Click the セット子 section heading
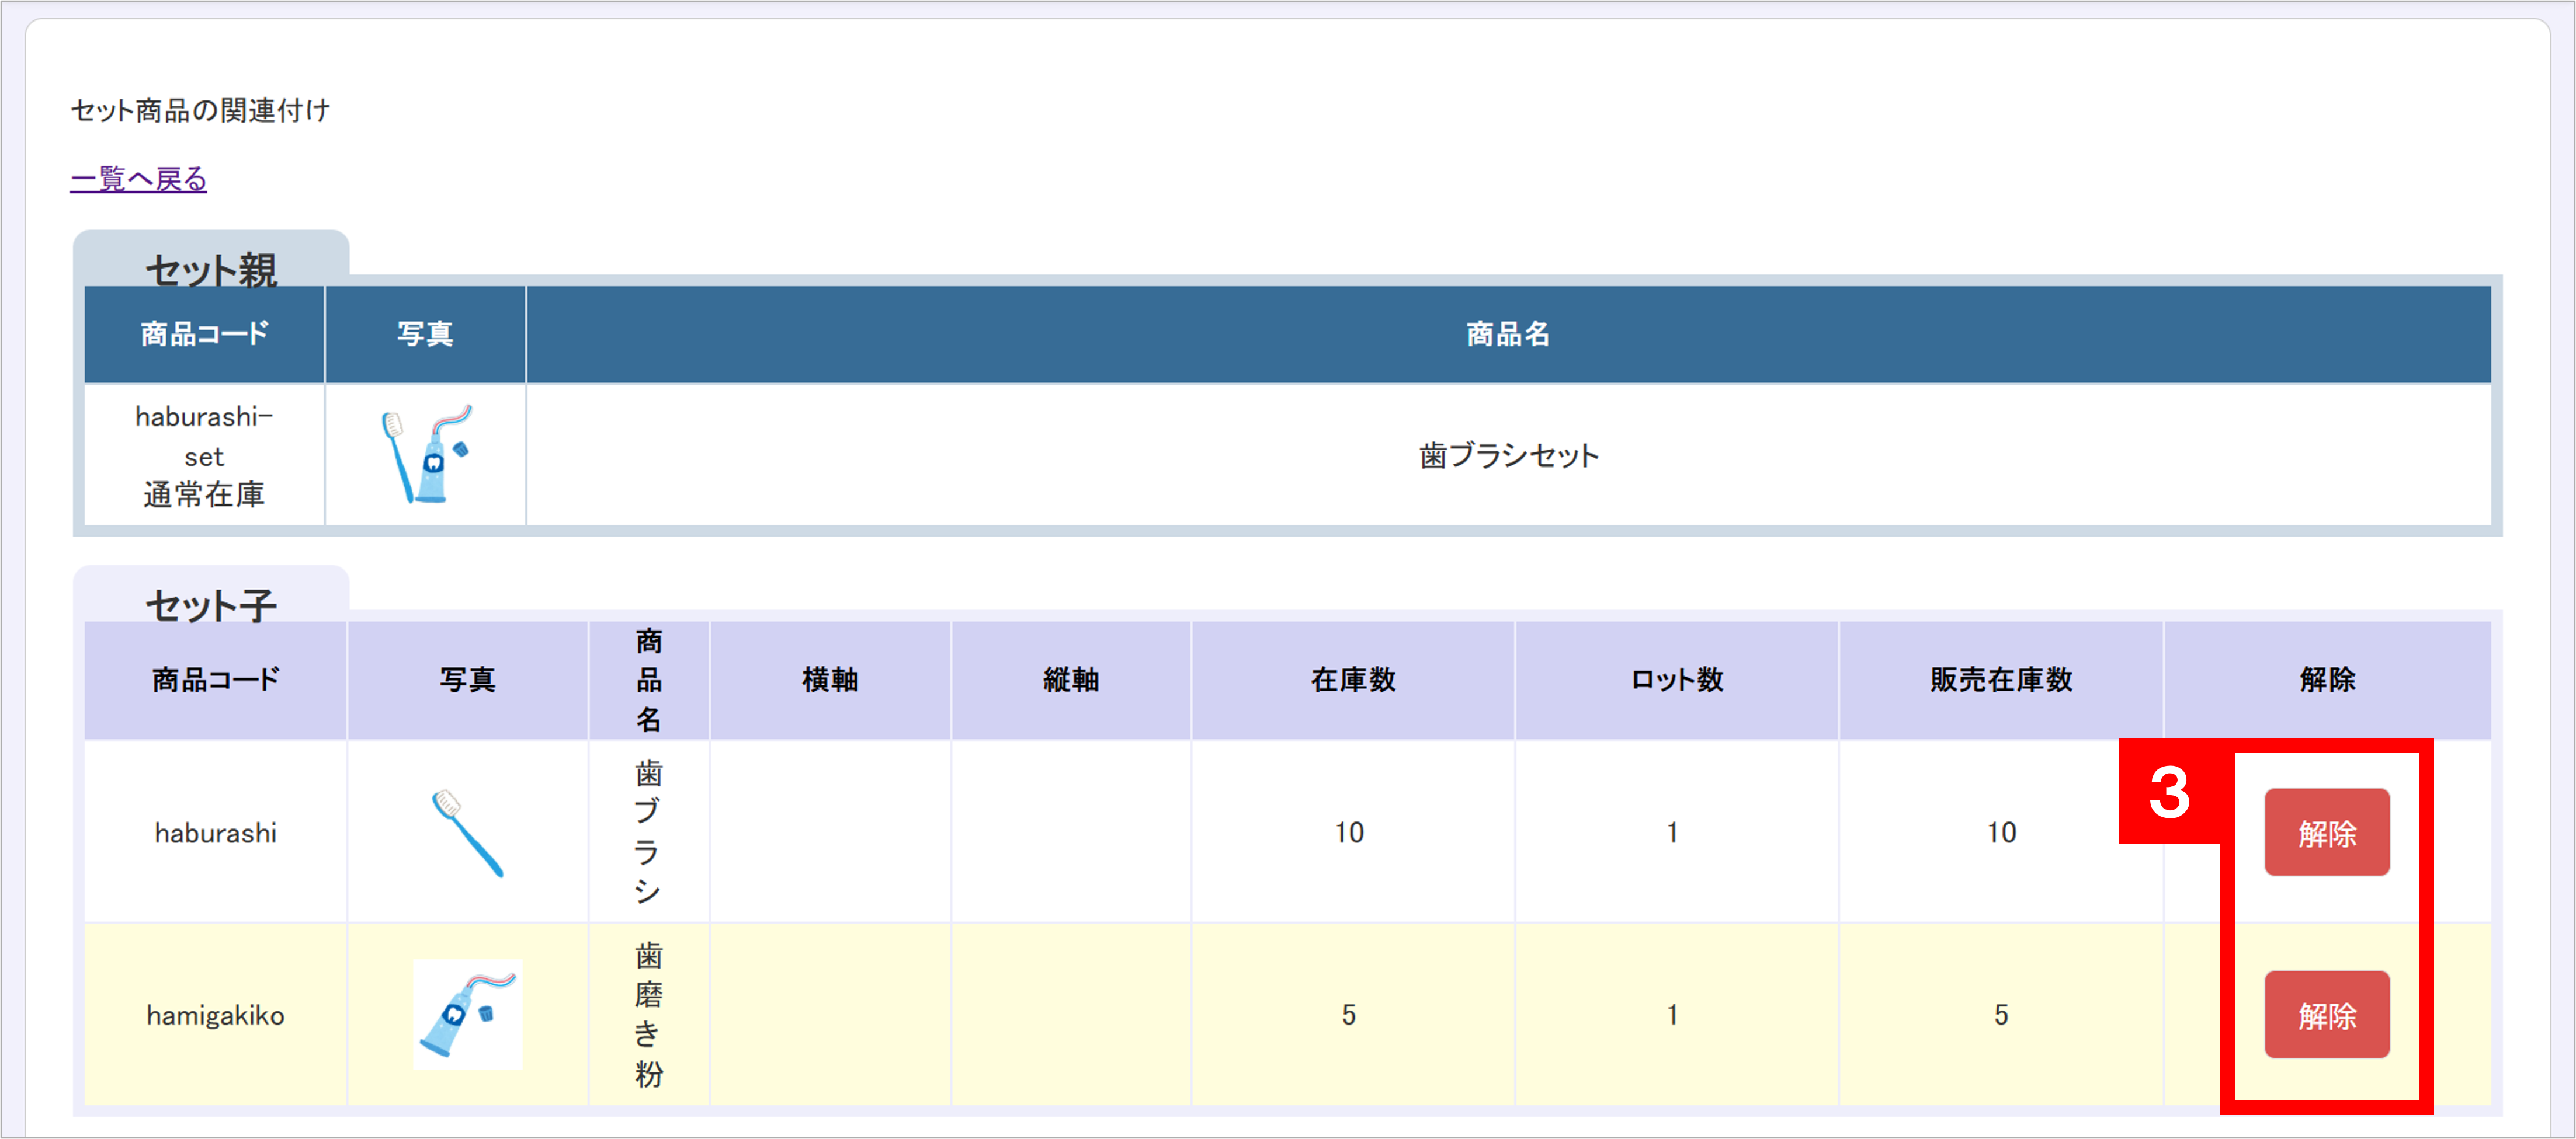Image resolution: width=2576 pixels, height=1139 pixels. pyautogui.click(x=211, y=604)
